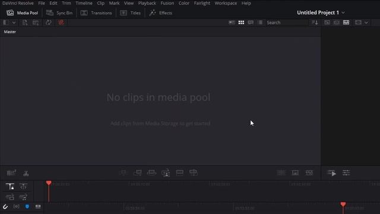380x214 pixels.
Task: Toggle the Lock Playhead timeline icon
Action: coord(10,186)
